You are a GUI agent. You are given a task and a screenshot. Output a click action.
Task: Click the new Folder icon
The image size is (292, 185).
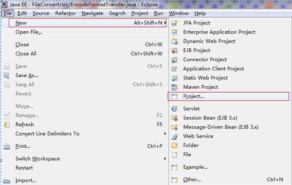tap(175, 145)
